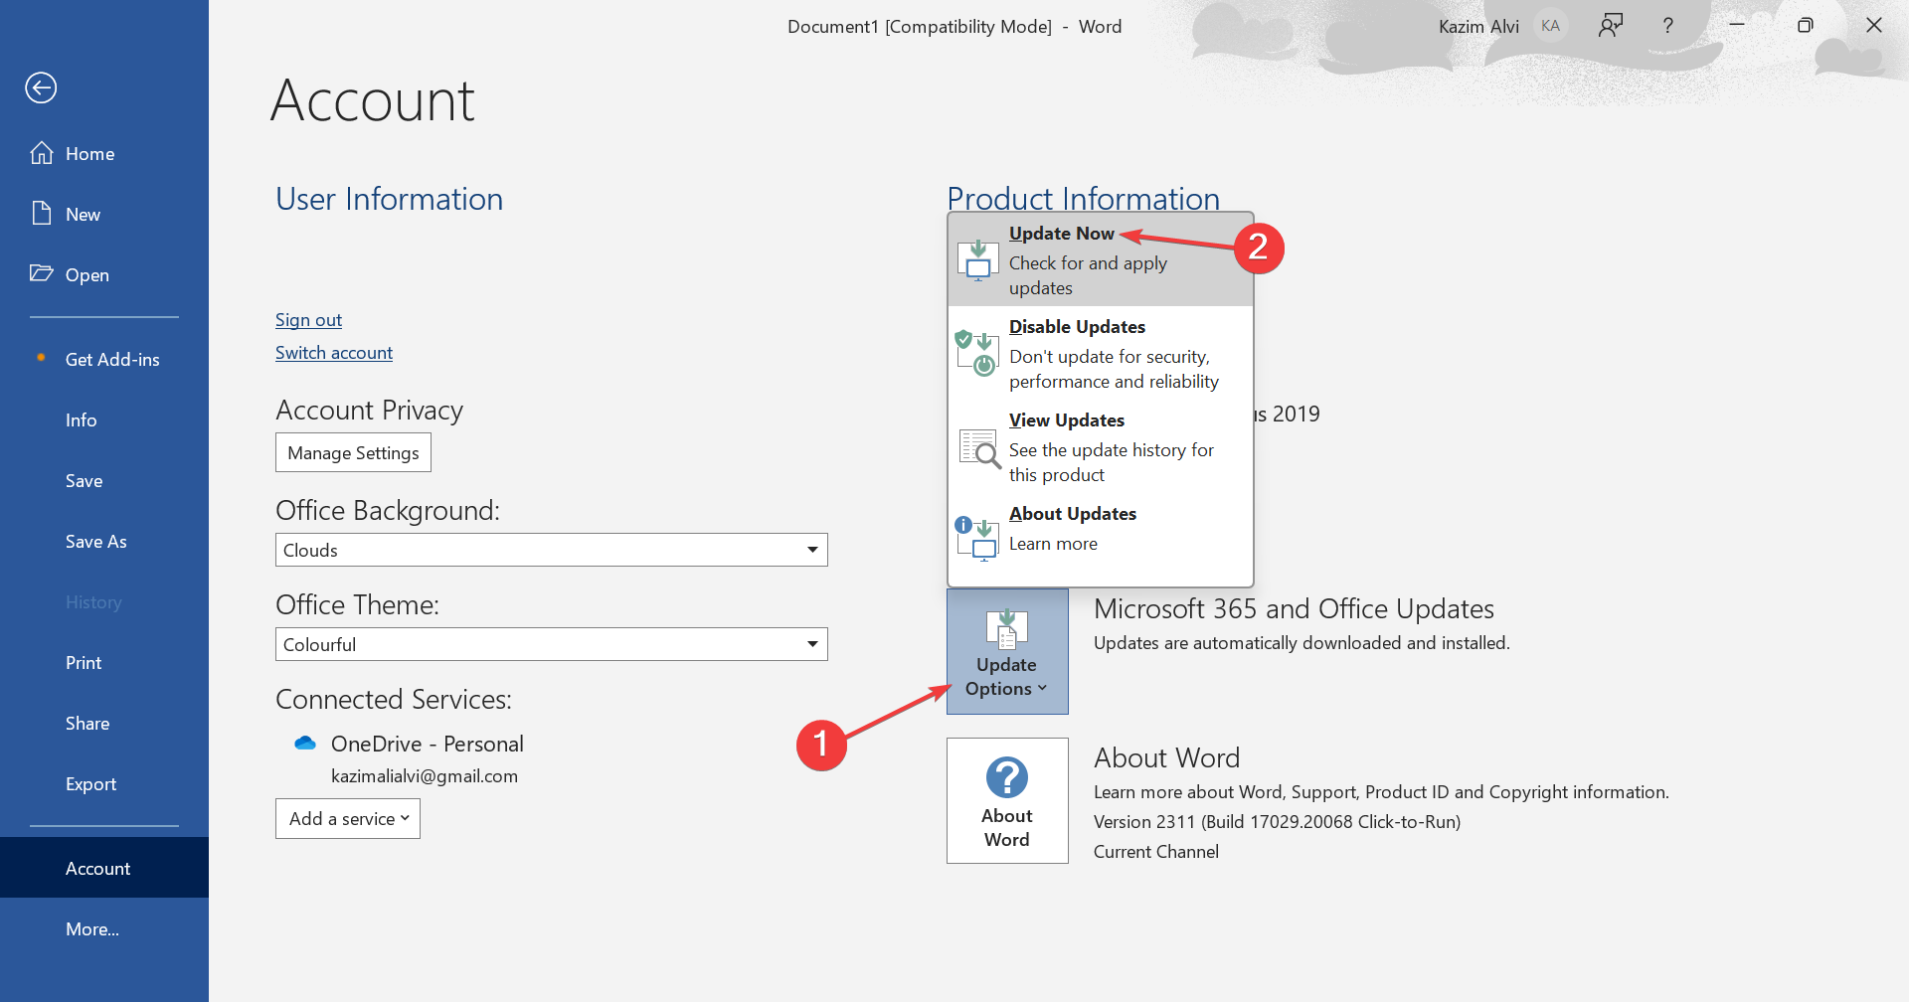Select Save As in the sidebar

click(x=104, y=541)
